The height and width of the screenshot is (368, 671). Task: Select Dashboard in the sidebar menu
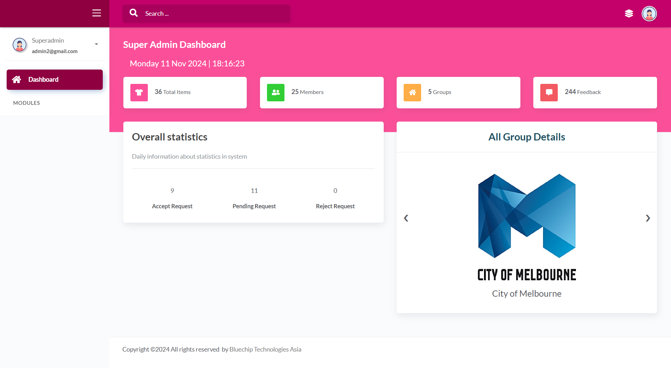(55, 80)
